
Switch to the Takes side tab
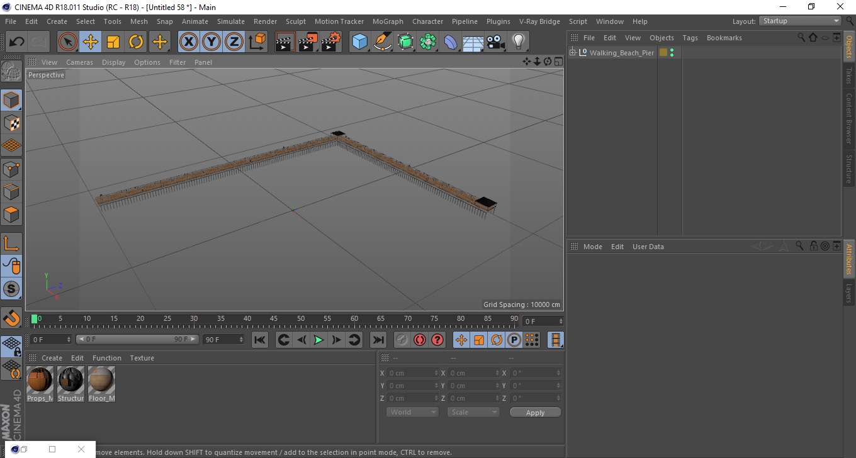(x=848, y=75)
